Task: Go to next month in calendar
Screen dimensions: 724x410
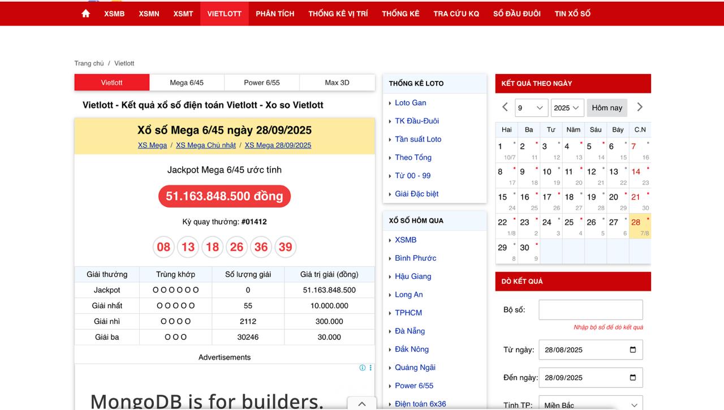Action: 640,107
